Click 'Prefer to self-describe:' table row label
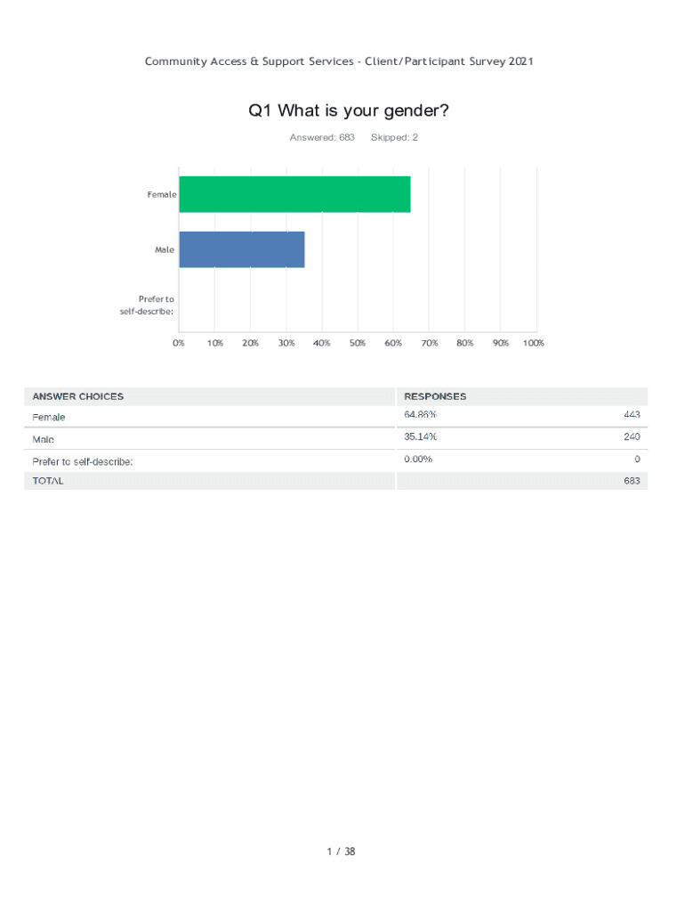 tap(83, 461)
